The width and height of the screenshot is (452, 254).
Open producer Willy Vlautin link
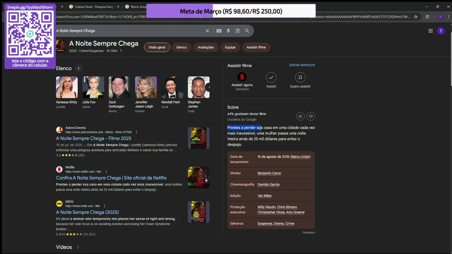266,207
